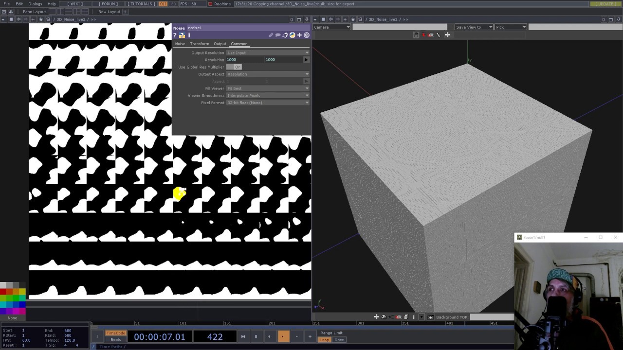Open the Output Resolution dropdown
The width and height of the screenshot is (623, 350).
coord(268,52)
